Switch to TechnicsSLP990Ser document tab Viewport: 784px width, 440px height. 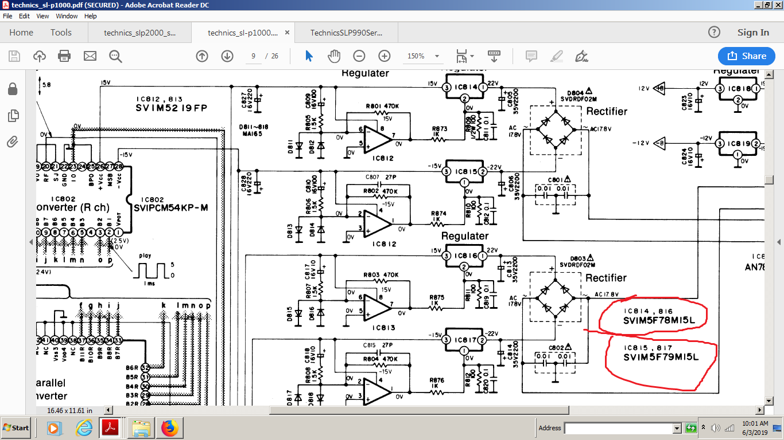346,33
